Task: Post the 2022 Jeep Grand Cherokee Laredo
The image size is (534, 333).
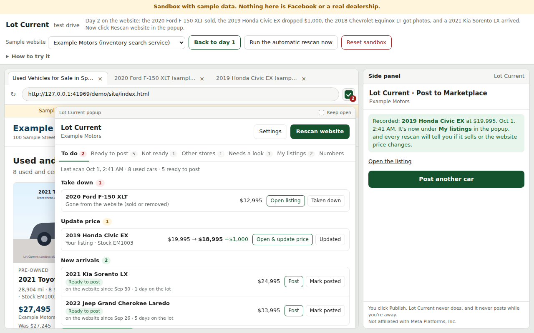Action: point(294,311)
